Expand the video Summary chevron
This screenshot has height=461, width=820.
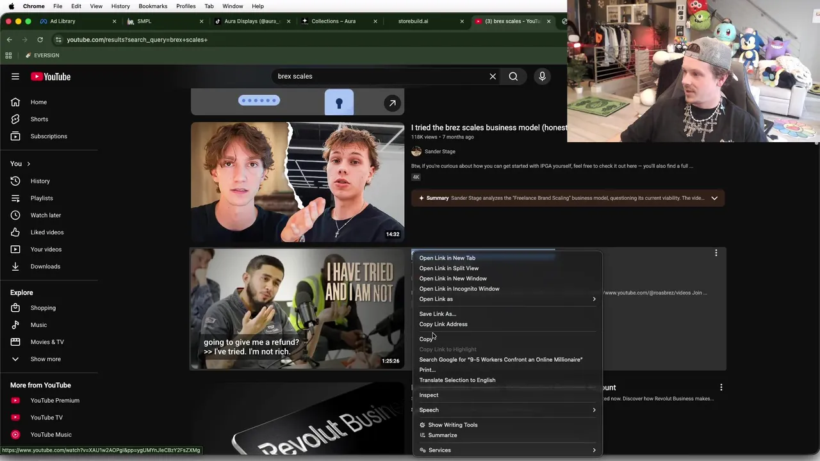click(714, 198)
